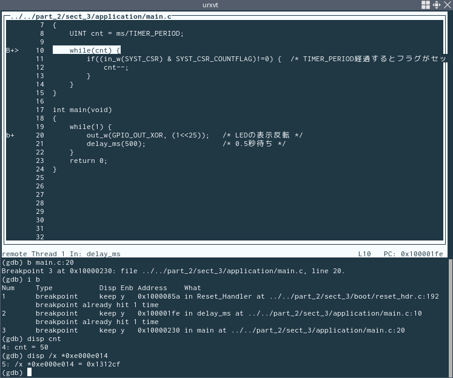Click the b+ breakpoint marker at line 20
Viewport: 453px width, 378px height.
(x=10, y=135)
